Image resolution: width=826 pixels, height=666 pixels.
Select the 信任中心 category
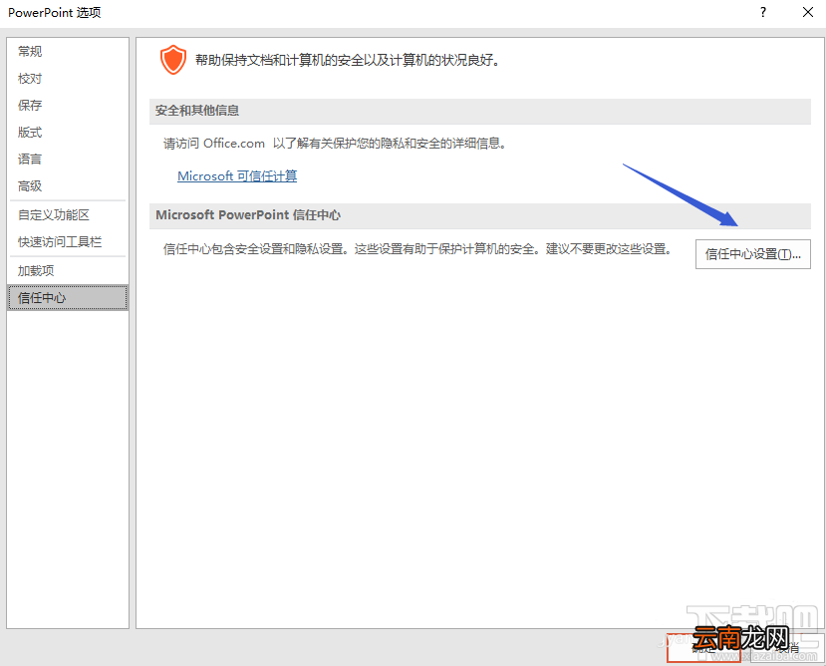click(x=68, y=297)
